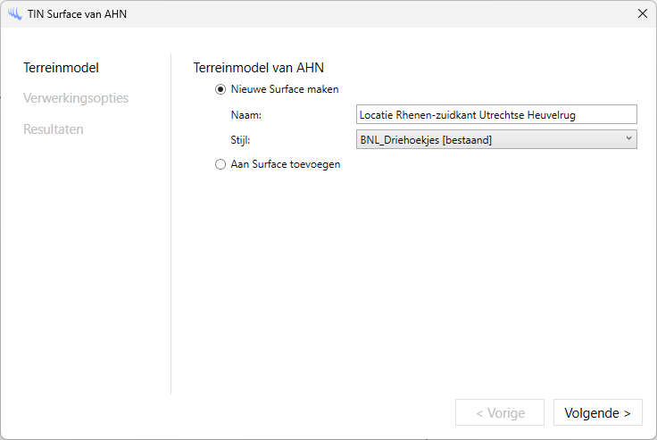Select the Nieuwe Surface maken radio button
Image resolution: width=657 pixels, height=440 pixels.
(220, 89)
